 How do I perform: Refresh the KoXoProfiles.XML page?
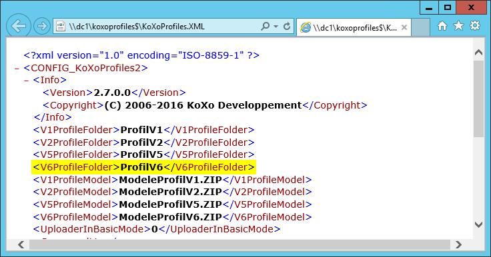(x=286, y=26)
